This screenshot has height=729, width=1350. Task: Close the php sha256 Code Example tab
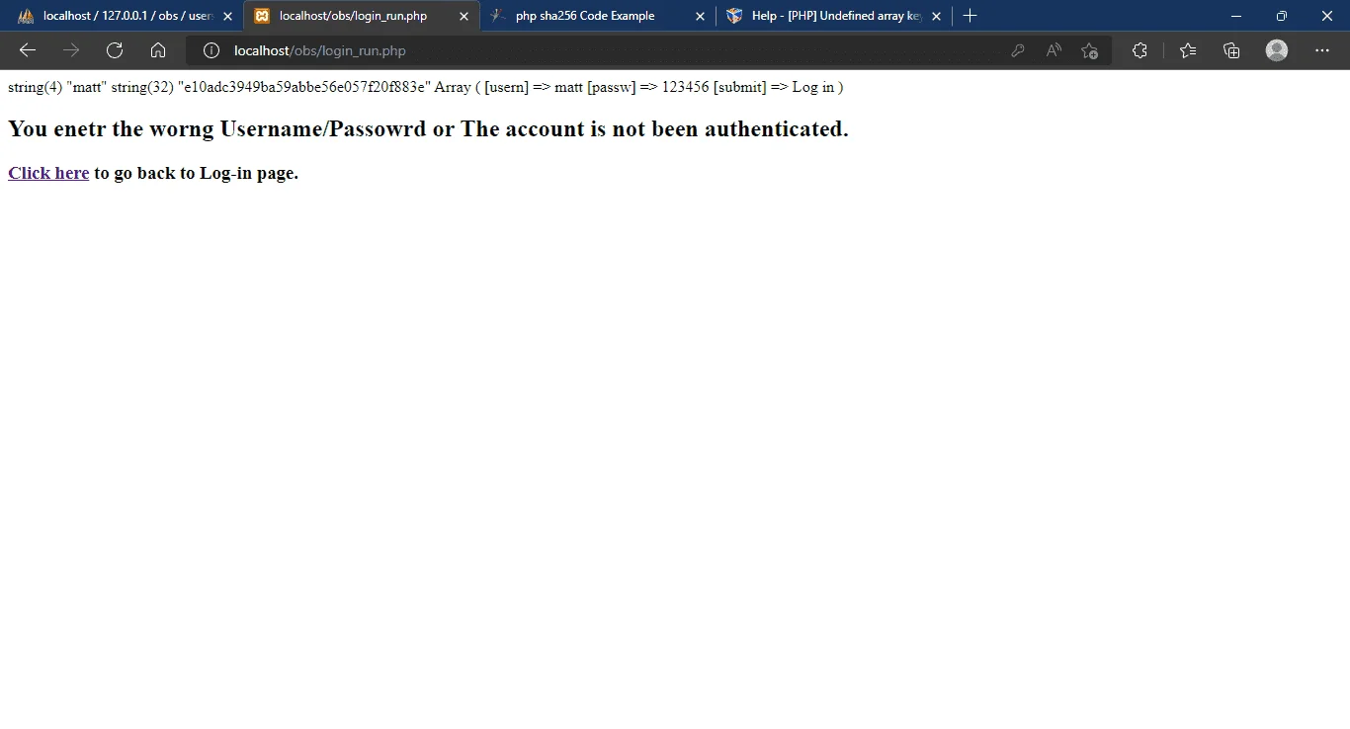[x=700, y=16]
